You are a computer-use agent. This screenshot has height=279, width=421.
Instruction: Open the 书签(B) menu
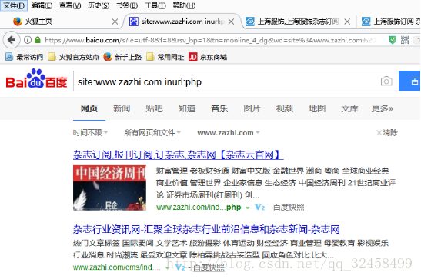tap(127, 5)
